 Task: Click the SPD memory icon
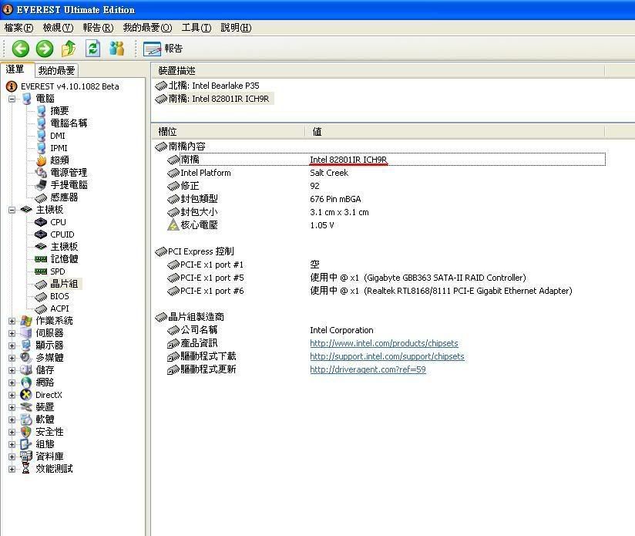(x=41, y=271)
